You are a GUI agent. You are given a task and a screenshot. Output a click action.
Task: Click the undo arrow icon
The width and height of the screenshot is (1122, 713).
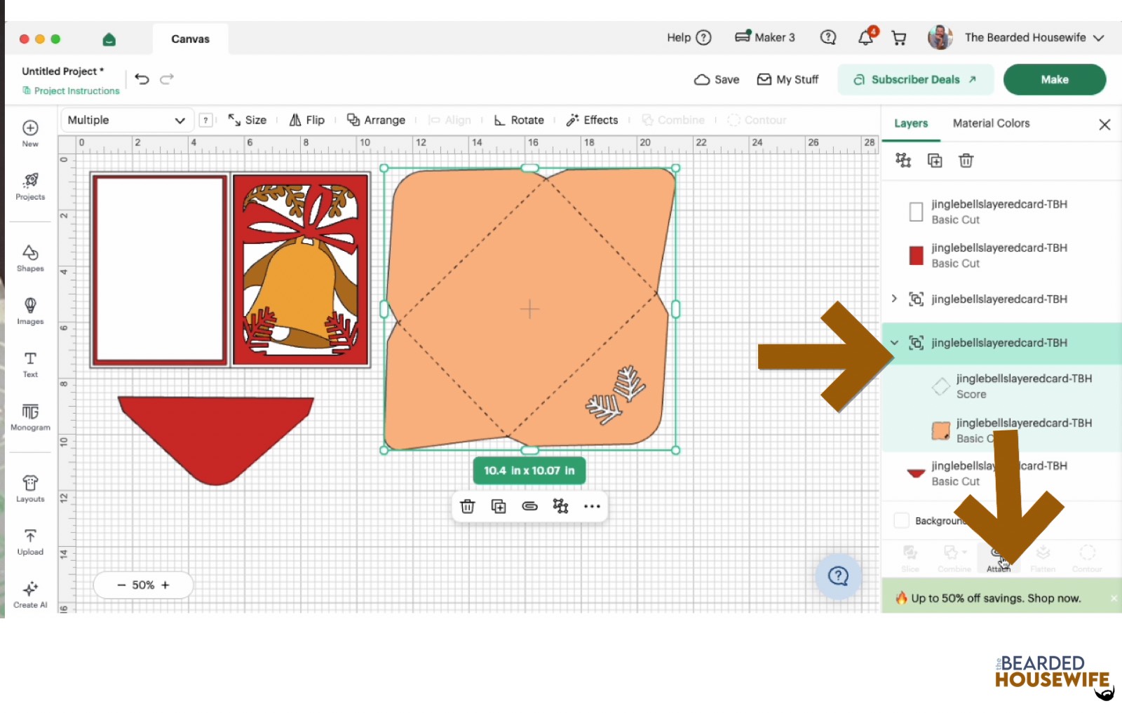142,79
